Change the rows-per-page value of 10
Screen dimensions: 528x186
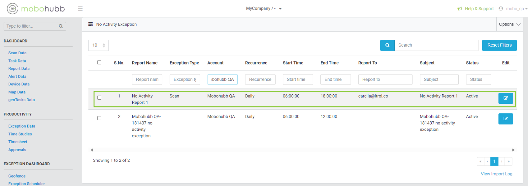98,45
